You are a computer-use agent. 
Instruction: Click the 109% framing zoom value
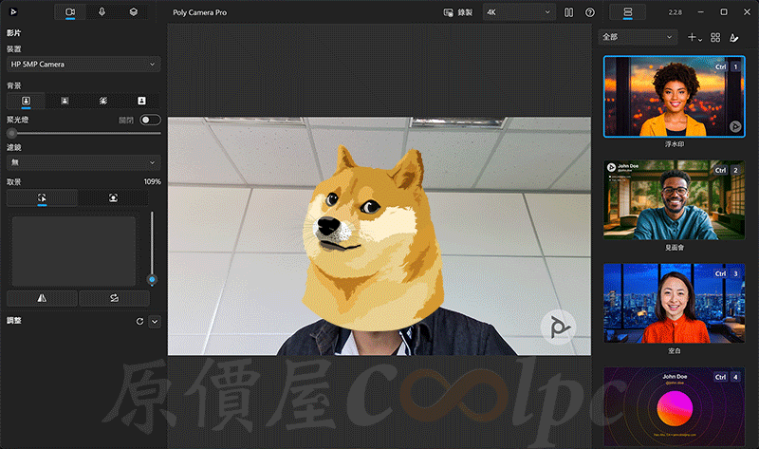[152, 181]
